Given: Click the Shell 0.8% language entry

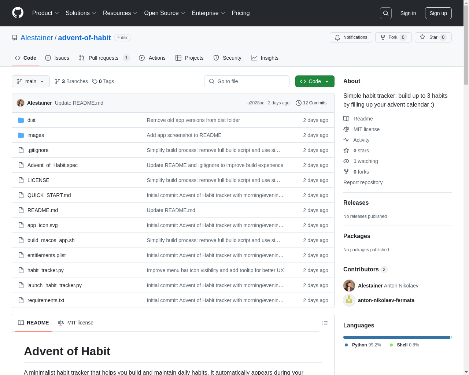Looking at the screenshot, I should 404,345.
